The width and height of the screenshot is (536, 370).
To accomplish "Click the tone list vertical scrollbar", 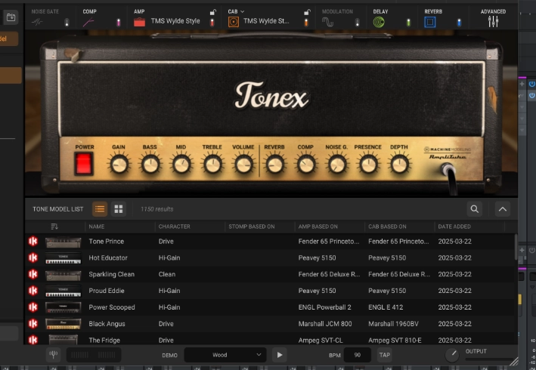I will 516,247.
